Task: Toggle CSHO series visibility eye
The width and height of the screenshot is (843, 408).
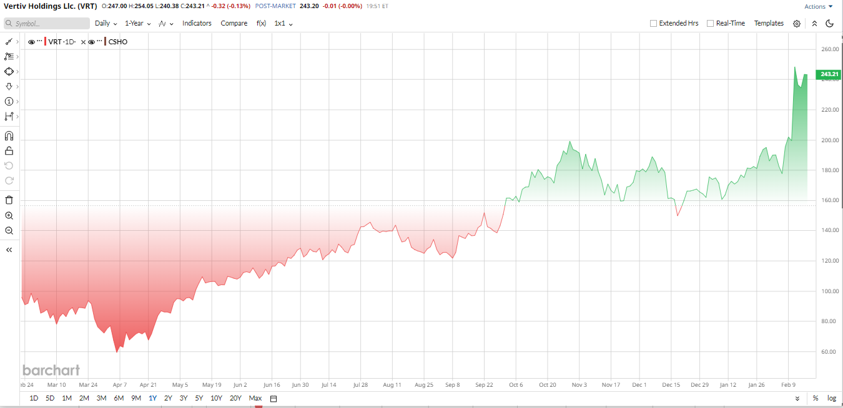Action: point(91,42)
